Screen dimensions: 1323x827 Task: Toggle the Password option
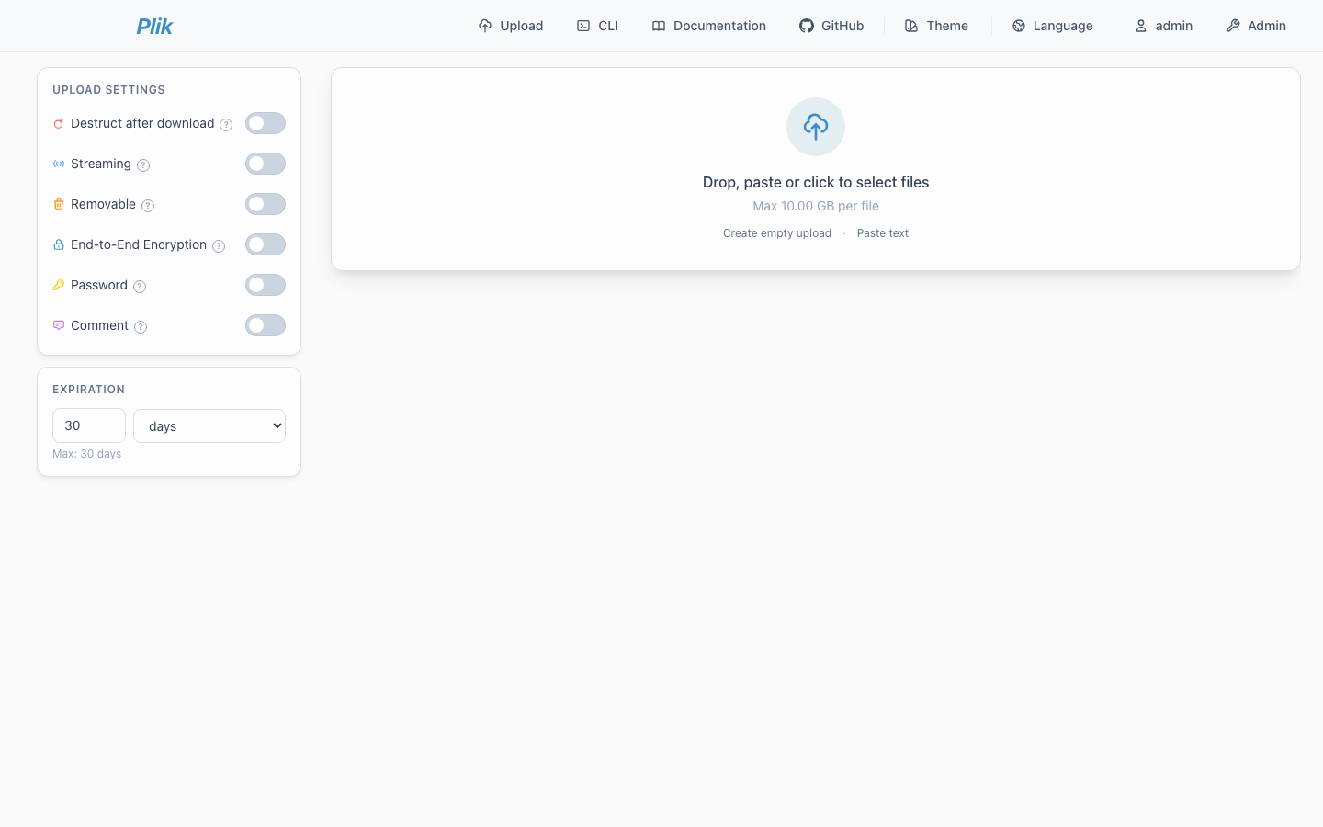click(x=266, y=285)
